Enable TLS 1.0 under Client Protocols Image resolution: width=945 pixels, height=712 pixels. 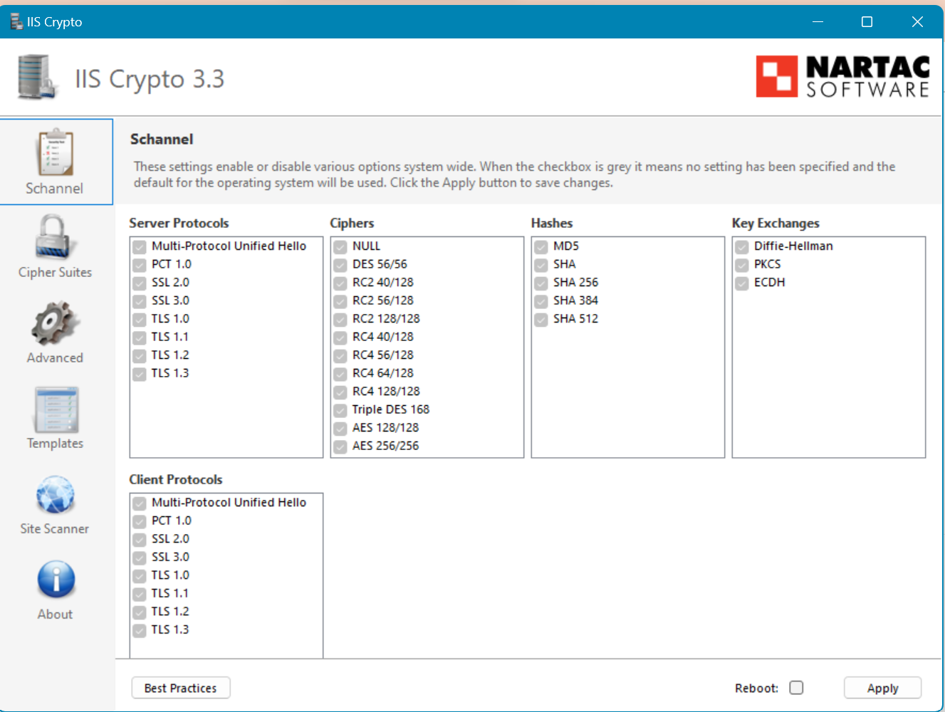[139, 576]
